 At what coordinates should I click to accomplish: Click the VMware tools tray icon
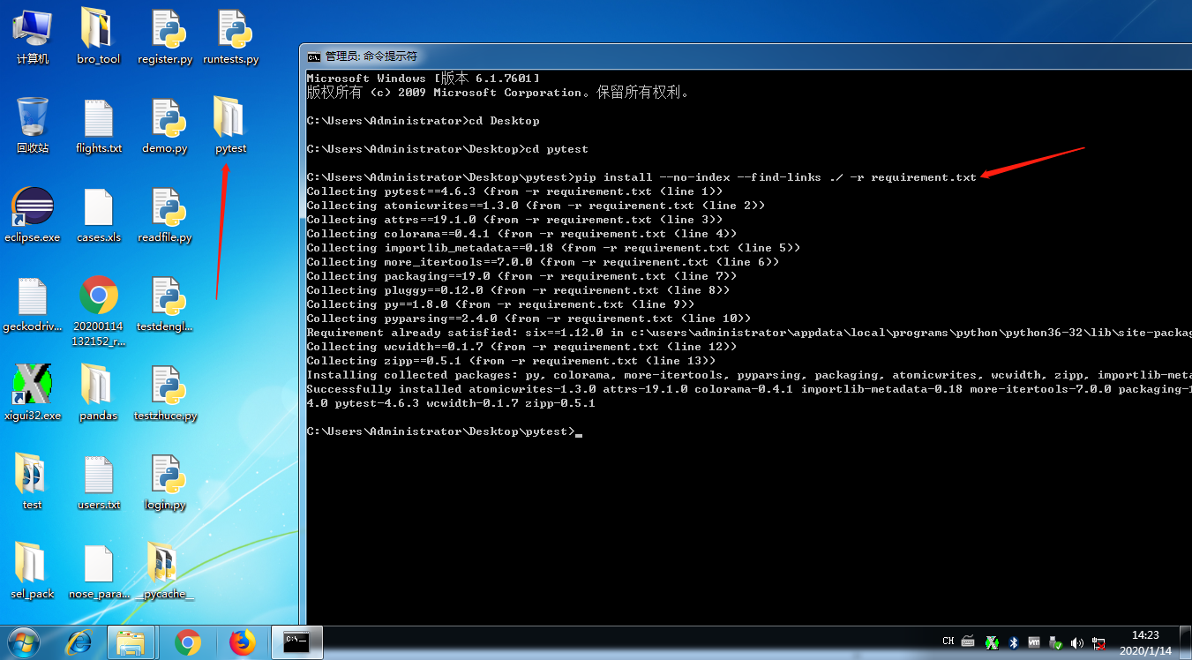(x=1034, y=642)
